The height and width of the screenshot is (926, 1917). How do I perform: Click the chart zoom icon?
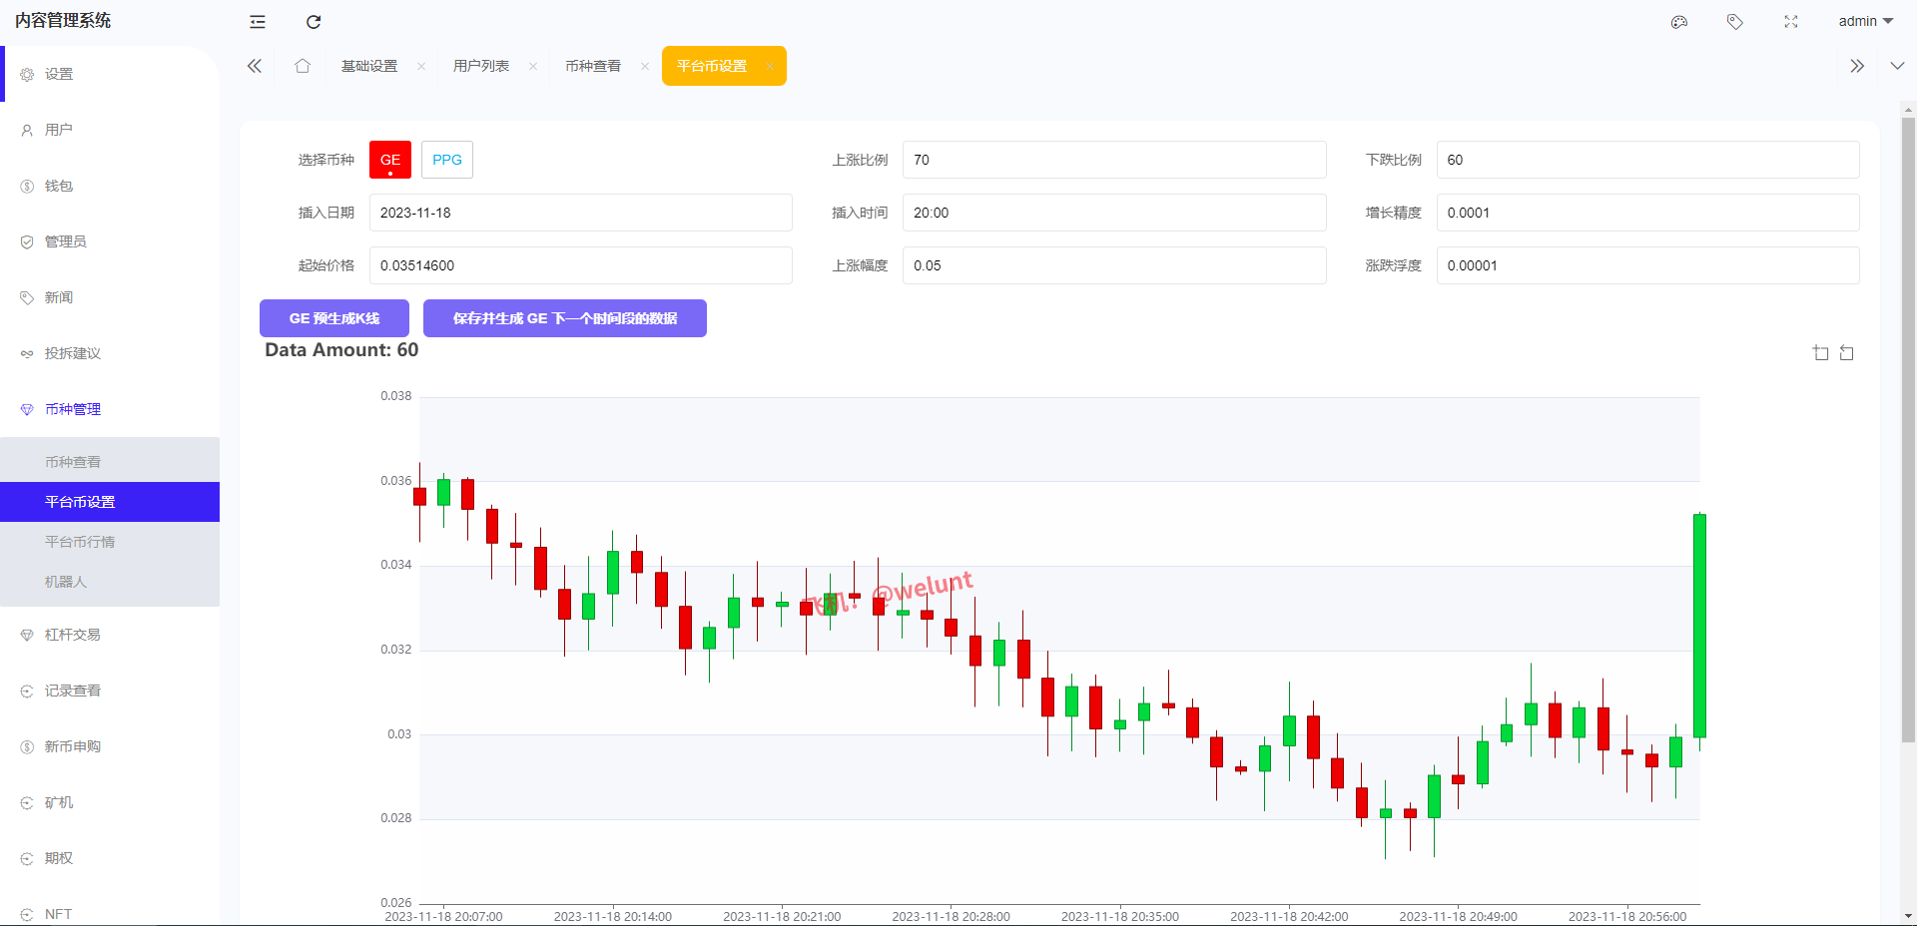(1821, 353)
